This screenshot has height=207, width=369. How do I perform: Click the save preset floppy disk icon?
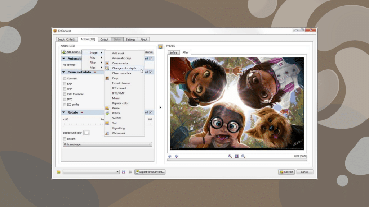pyautogui.click(x=124, y=172)
